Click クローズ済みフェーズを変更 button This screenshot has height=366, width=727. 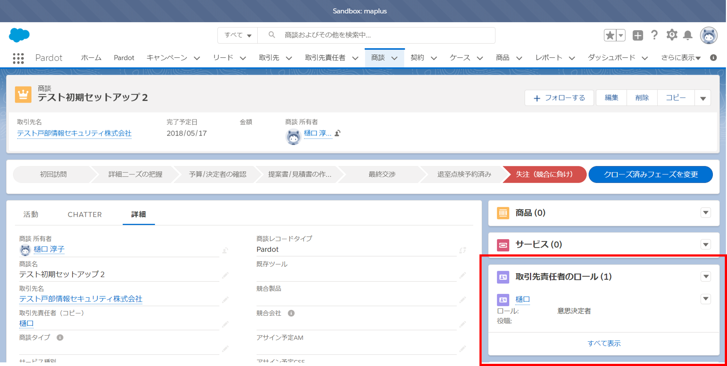point(651,174)
